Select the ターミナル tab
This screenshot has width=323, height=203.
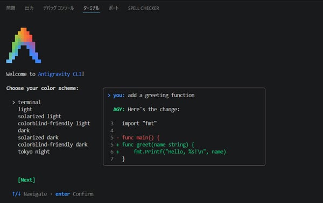coord(92,8)
